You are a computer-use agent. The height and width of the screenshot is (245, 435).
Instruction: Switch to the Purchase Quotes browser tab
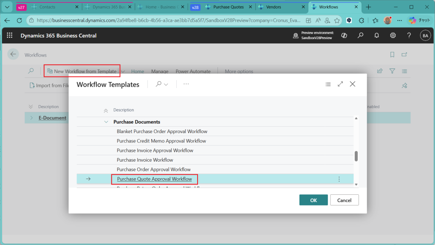pos(228,7)
